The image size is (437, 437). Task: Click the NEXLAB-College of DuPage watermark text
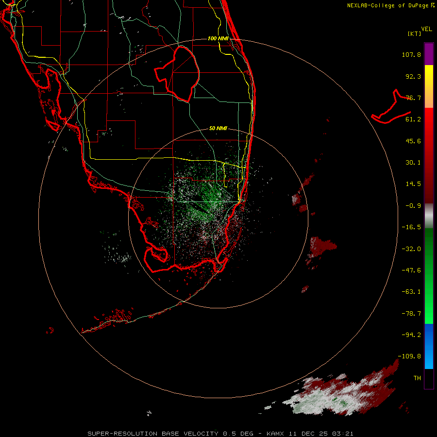click(390, 5)
